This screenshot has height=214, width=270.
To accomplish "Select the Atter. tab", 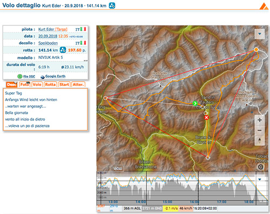I will tap(78, 84).
